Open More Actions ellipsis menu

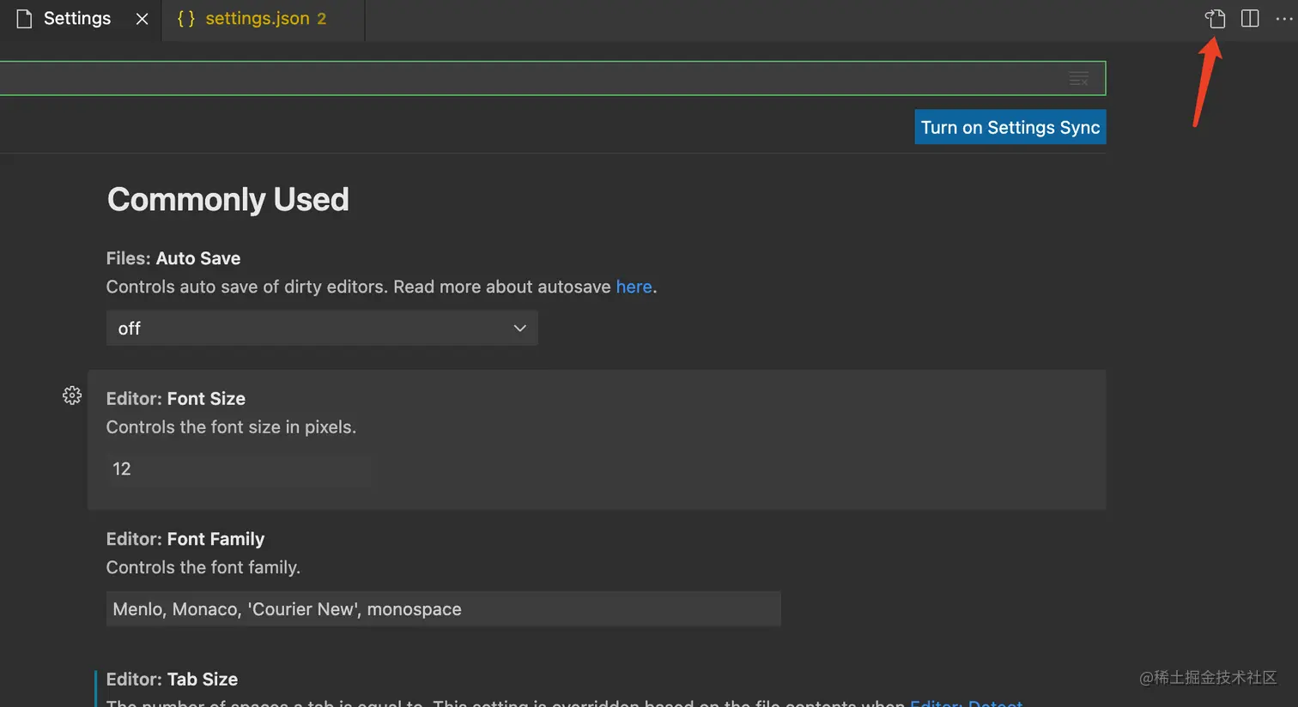coord(1283,19)
